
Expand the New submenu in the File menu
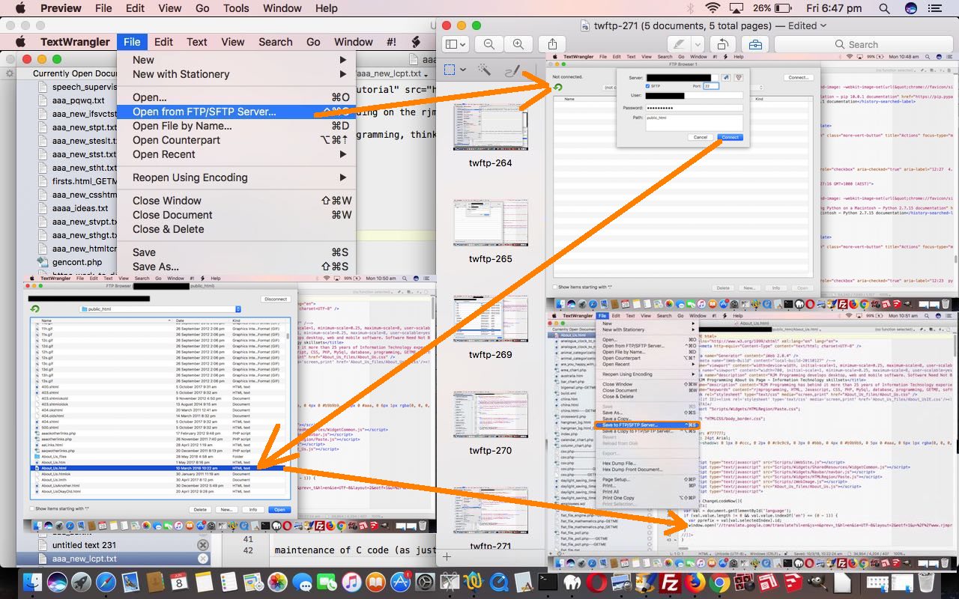coord(237,60)
